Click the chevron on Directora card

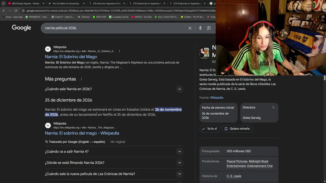point(273,108)
